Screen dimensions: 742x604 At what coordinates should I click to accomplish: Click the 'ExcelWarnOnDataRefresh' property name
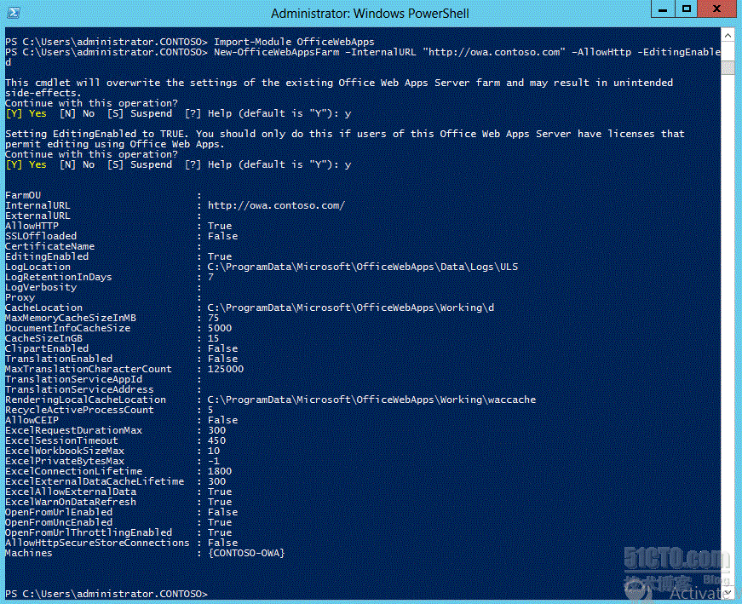coord(71,503)
